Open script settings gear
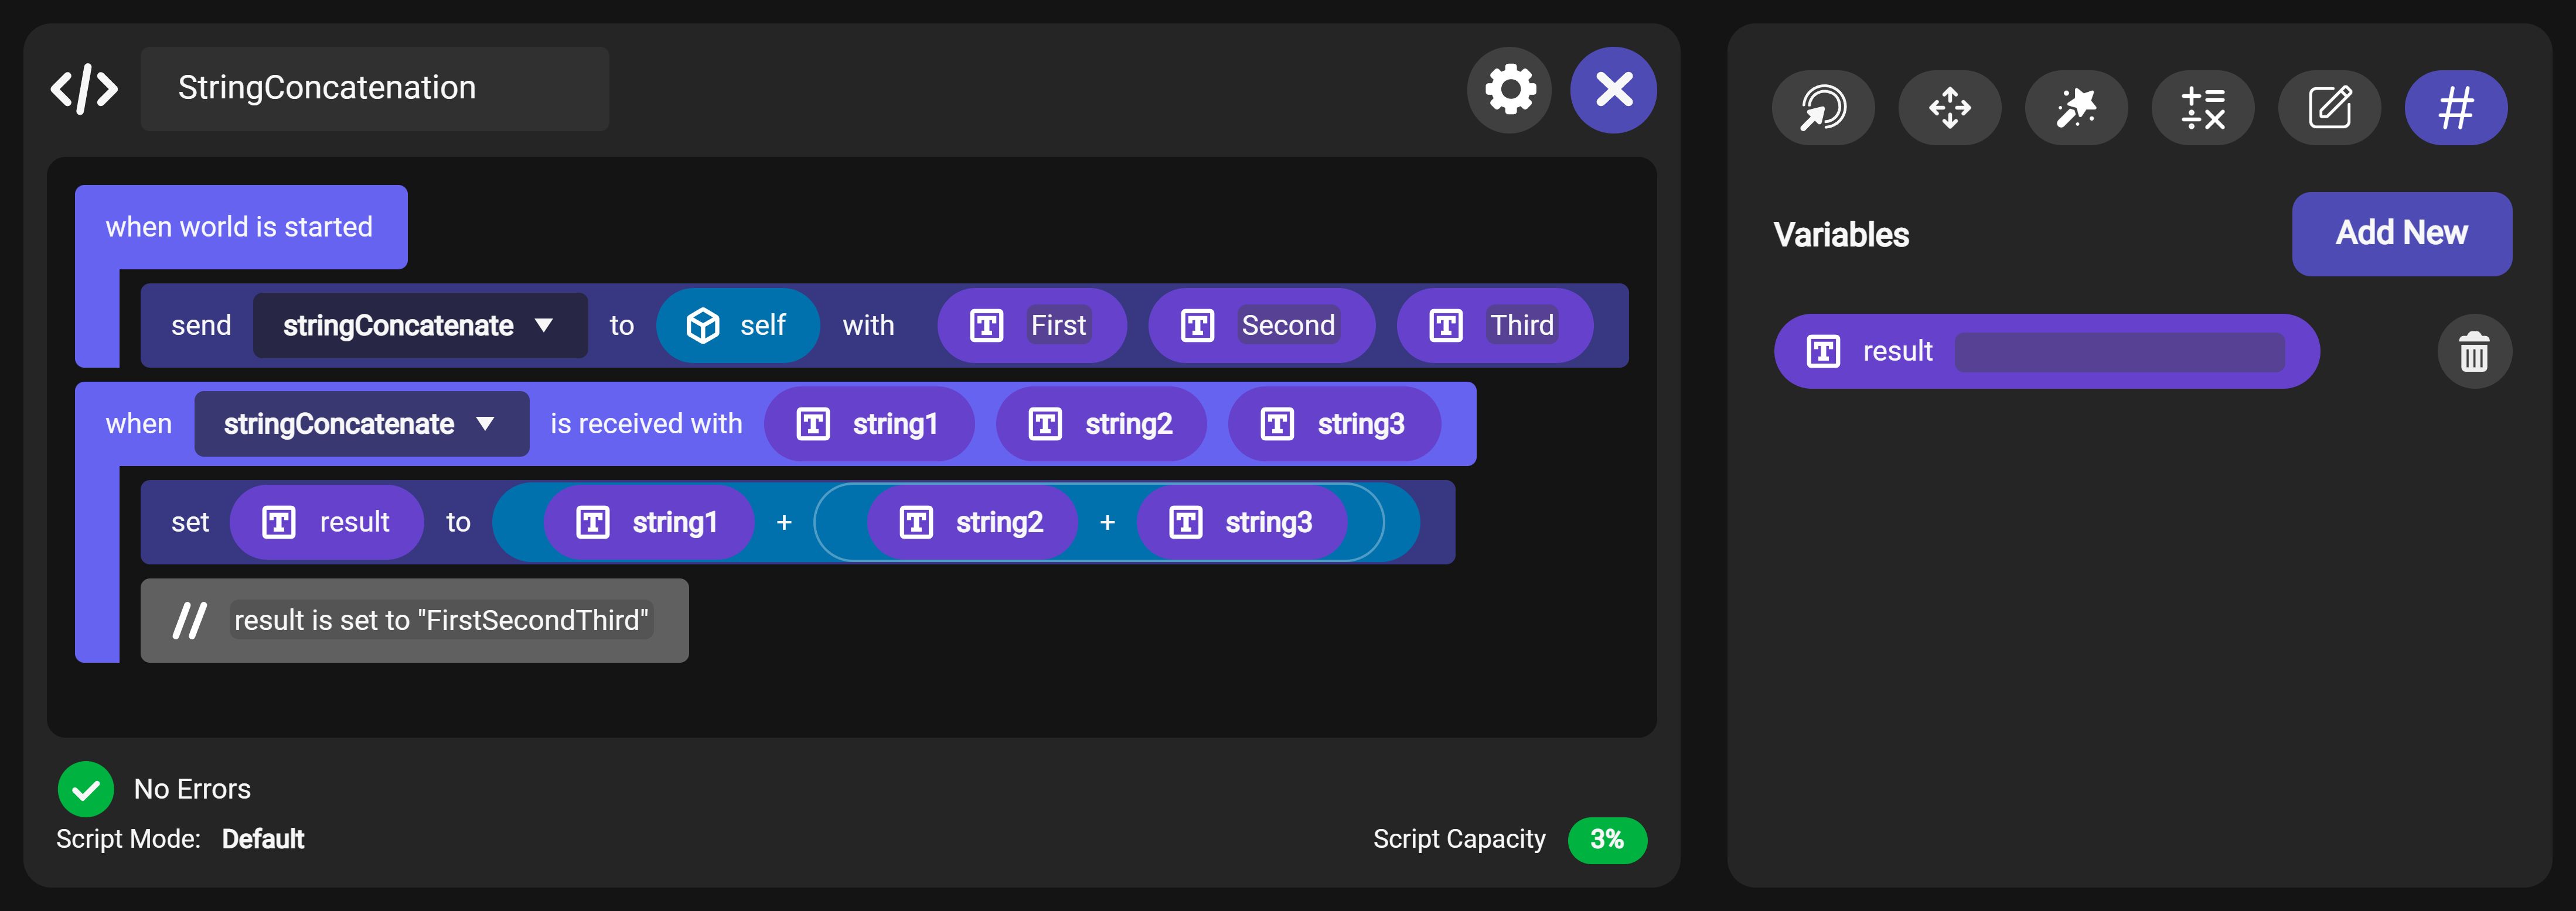This screenshot has width=2576, height=911. click(x=1509, y=90)
